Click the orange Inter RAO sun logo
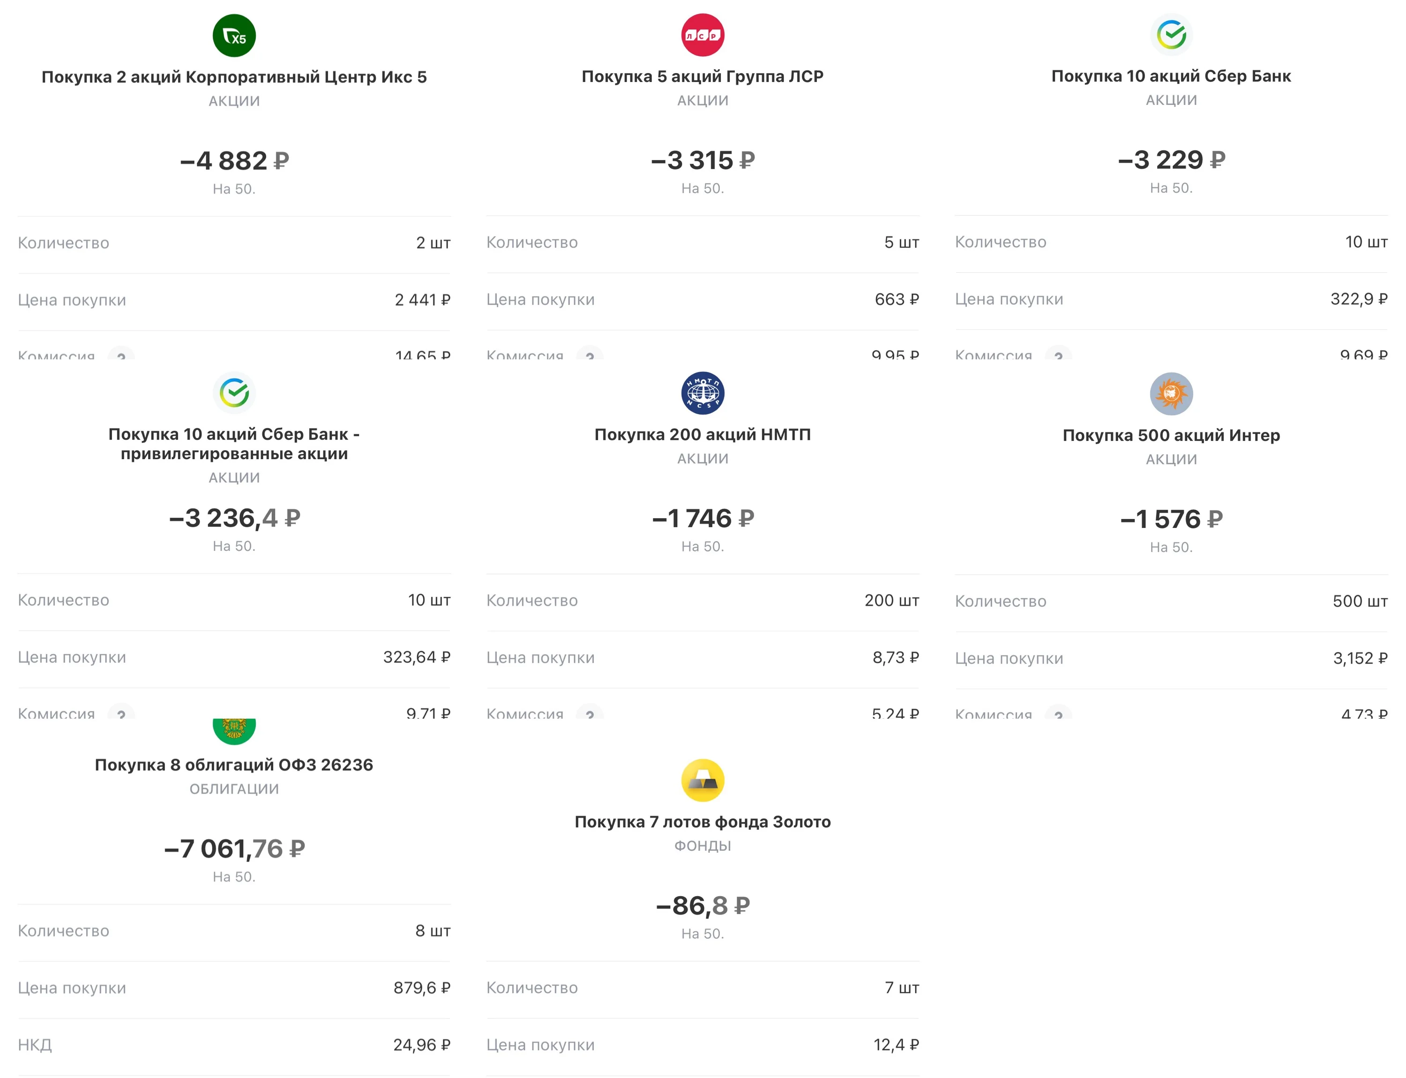The height and width of the screenshot is (1078, 1406). (x=1171, y=394)
